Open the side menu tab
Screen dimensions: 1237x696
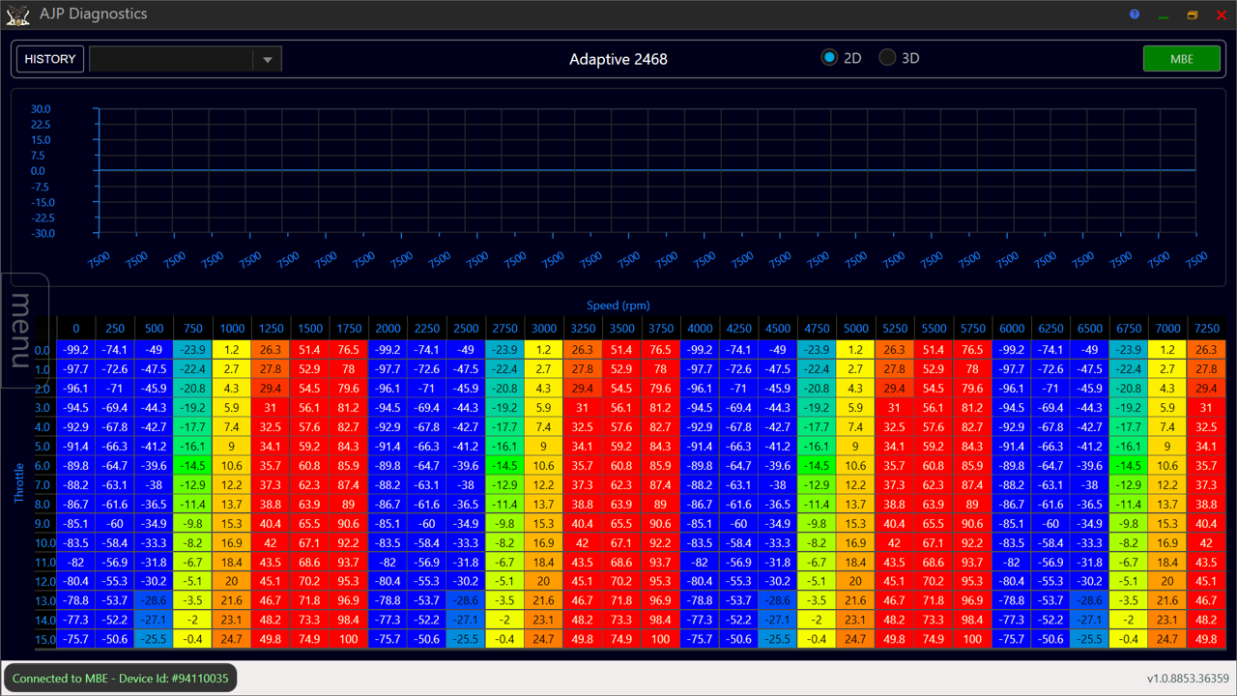coord(23,331)
